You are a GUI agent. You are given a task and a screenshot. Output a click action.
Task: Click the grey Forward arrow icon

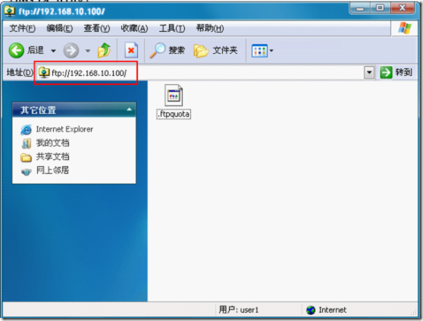point(71,51)
